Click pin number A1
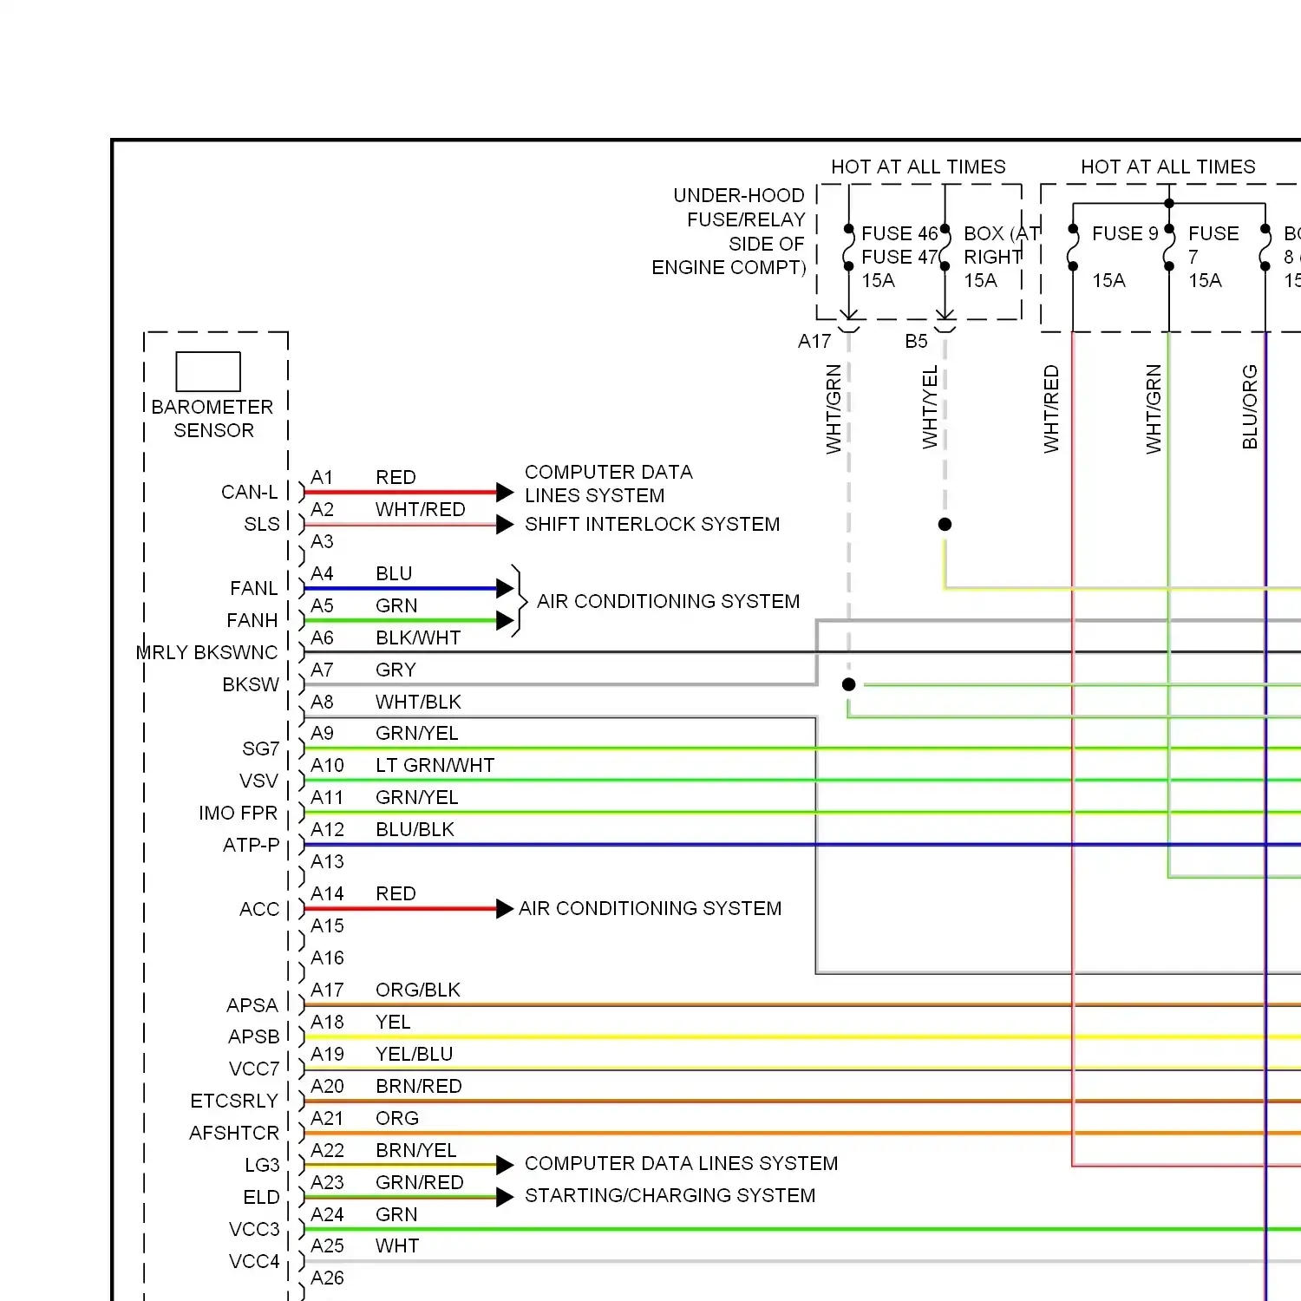 [322, 478]
